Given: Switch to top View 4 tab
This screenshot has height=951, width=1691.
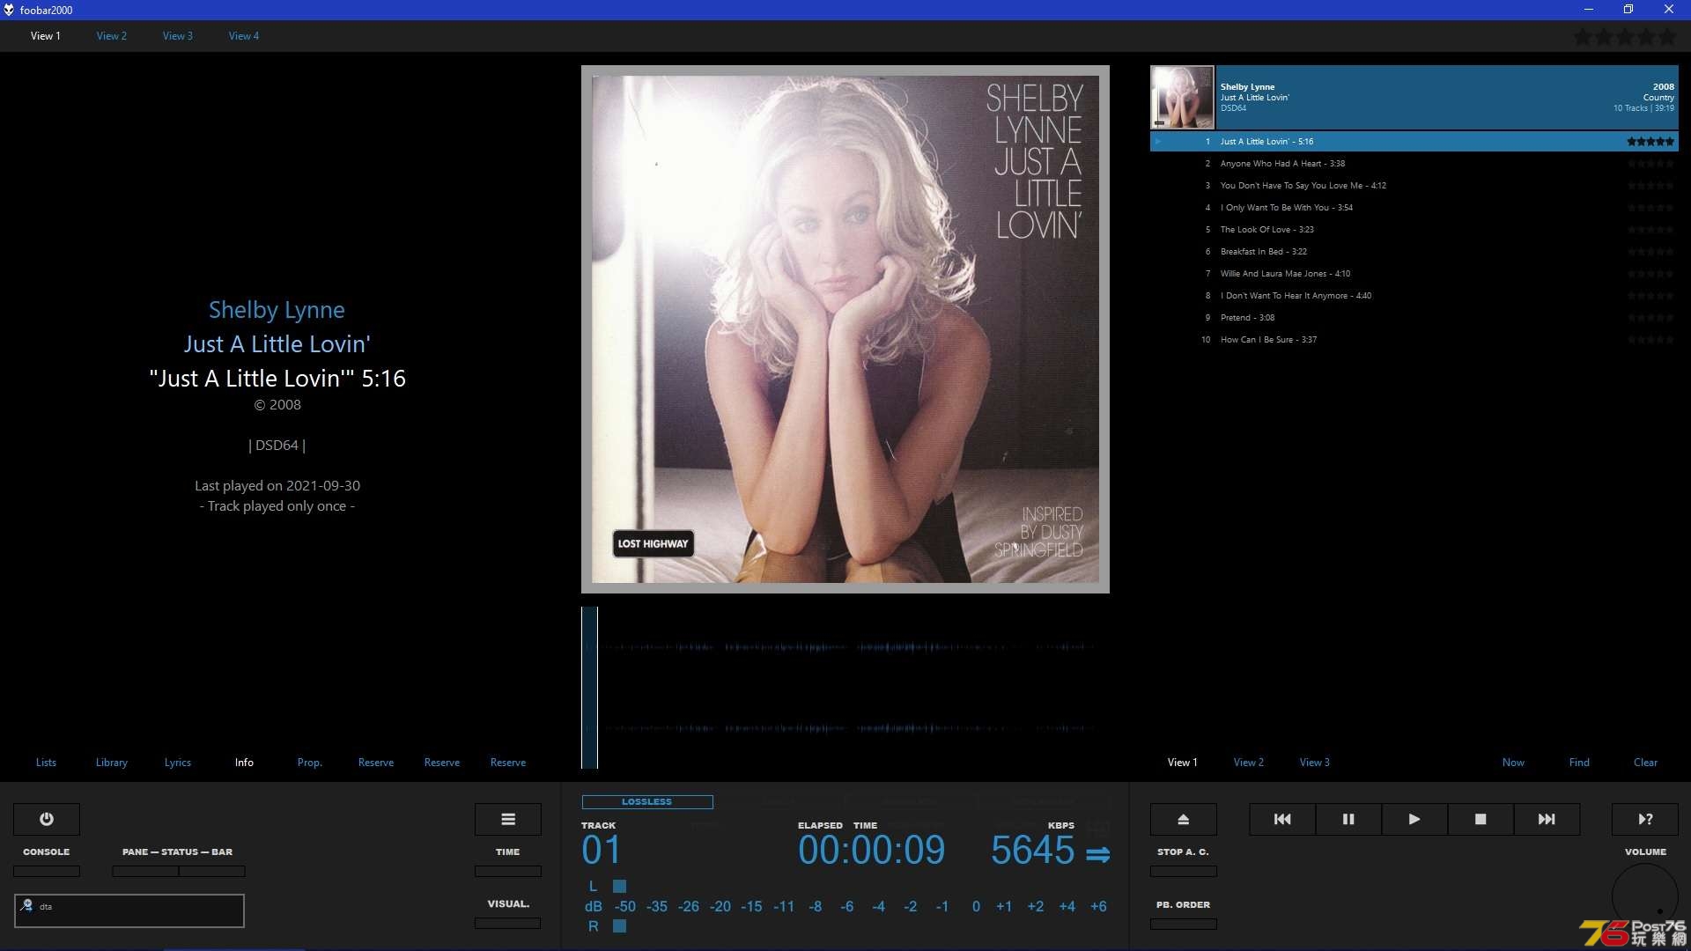Looking at the screenshot, I should pos(244,36).
